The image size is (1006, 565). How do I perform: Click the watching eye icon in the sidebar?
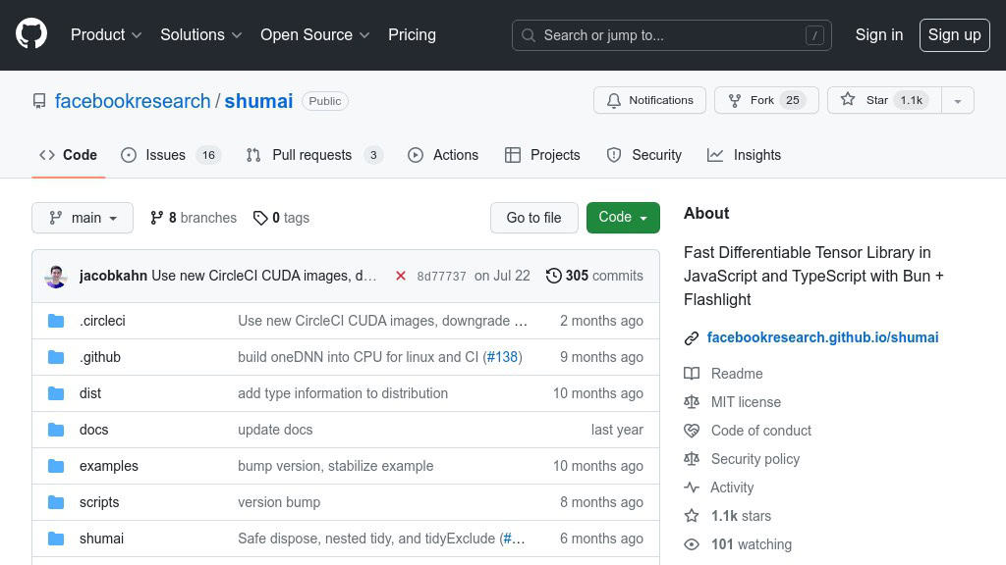pos(693,544)
